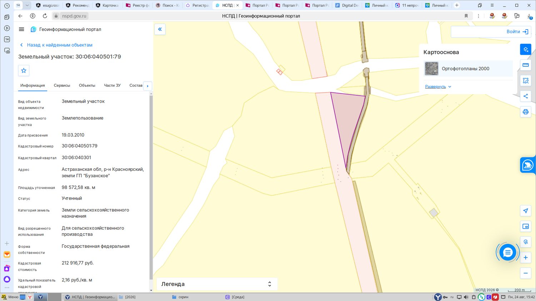Add the land parcel to favorites with the star
The image size is (536, 301).
pyautogui.click(x=24, y=71)
